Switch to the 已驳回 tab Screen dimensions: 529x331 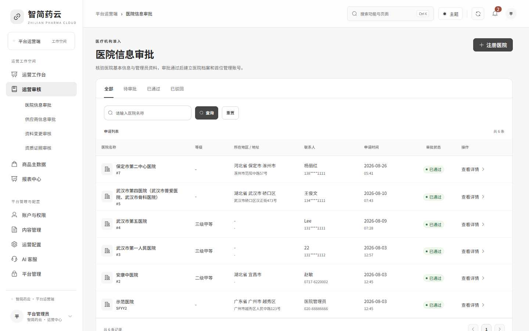(177, 89)
